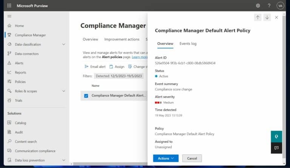Click the Data loss prevention icon
This screenshot has width=290, height=168.
pyautogui.click(x=9, y=160)
